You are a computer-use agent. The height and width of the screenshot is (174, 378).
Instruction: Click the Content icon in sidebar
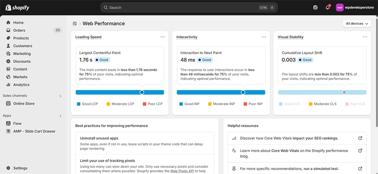(x=8, y=69)
